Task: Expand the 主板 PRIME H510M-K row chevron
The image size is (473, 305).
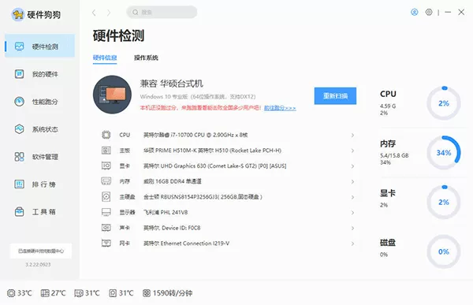Action: point(352,151)
